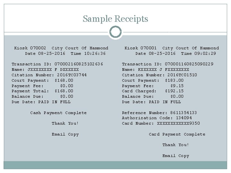The height and width of the screenshot is (173, 231).
Task: Click Balance Due line on left receipt
Action: (42, 96)
